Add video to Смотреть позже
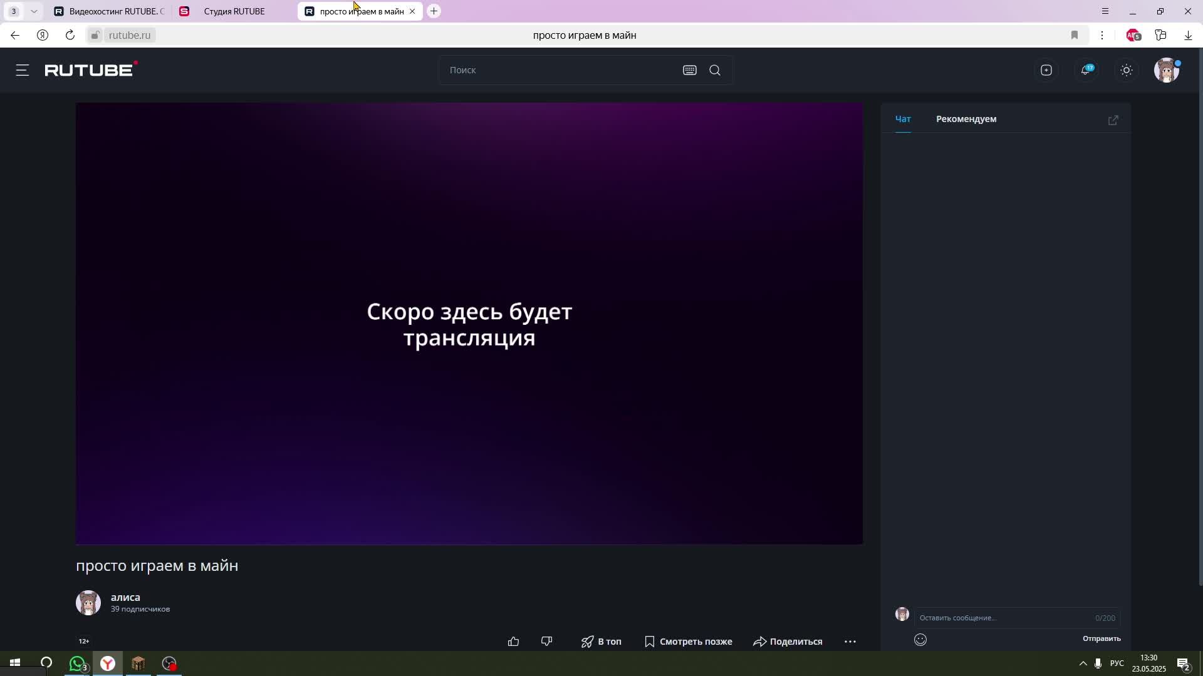 point(688,641)
